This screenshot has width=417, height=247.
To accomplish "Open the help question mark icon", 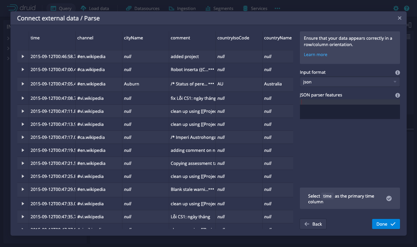I will (x=406, y=8).
